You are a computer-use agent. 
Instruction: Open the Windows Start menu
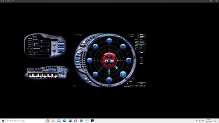pyautogui.click(x=3, y=121)
